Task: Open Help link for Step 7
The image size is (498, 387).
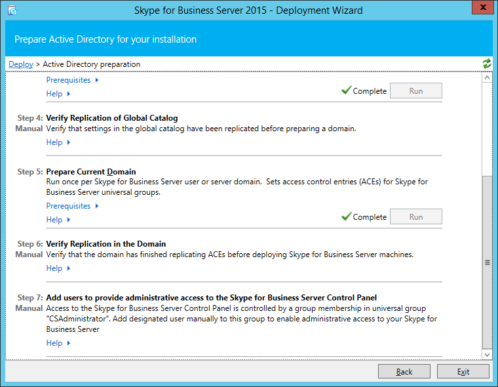Action: (x=54, y=343)
